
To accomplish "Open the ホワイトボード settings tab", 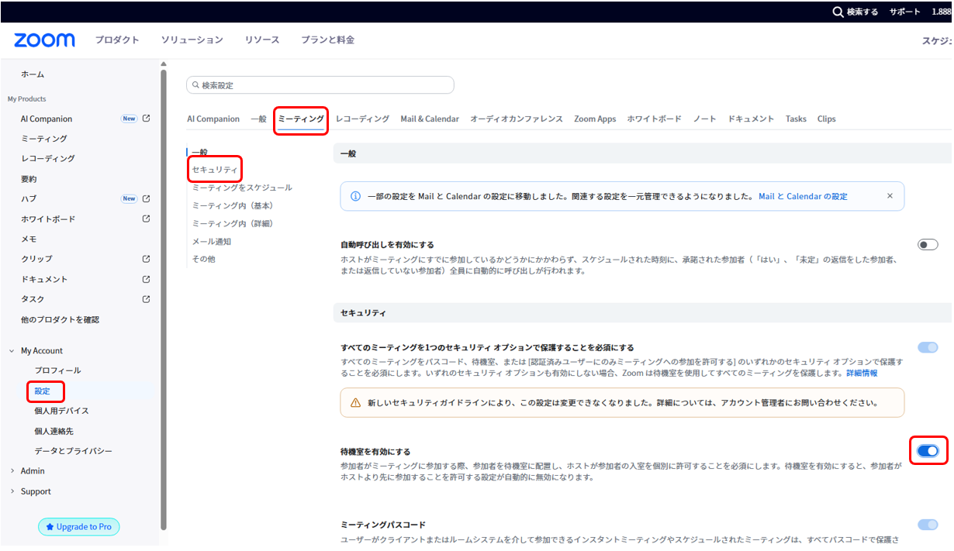I will click(x=654, y=119).
